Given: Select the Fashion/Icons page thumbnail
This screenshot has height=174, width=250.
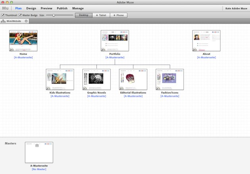Looking at the screenshot, I should [x=170, y=79].
